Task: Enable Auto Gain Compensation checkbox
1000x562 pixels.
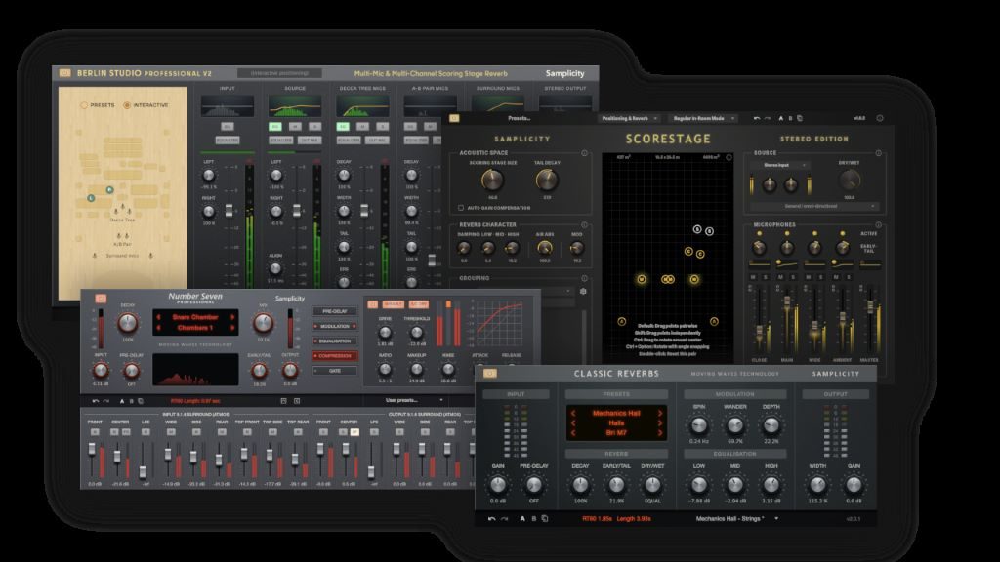Action: pos(461,208)
